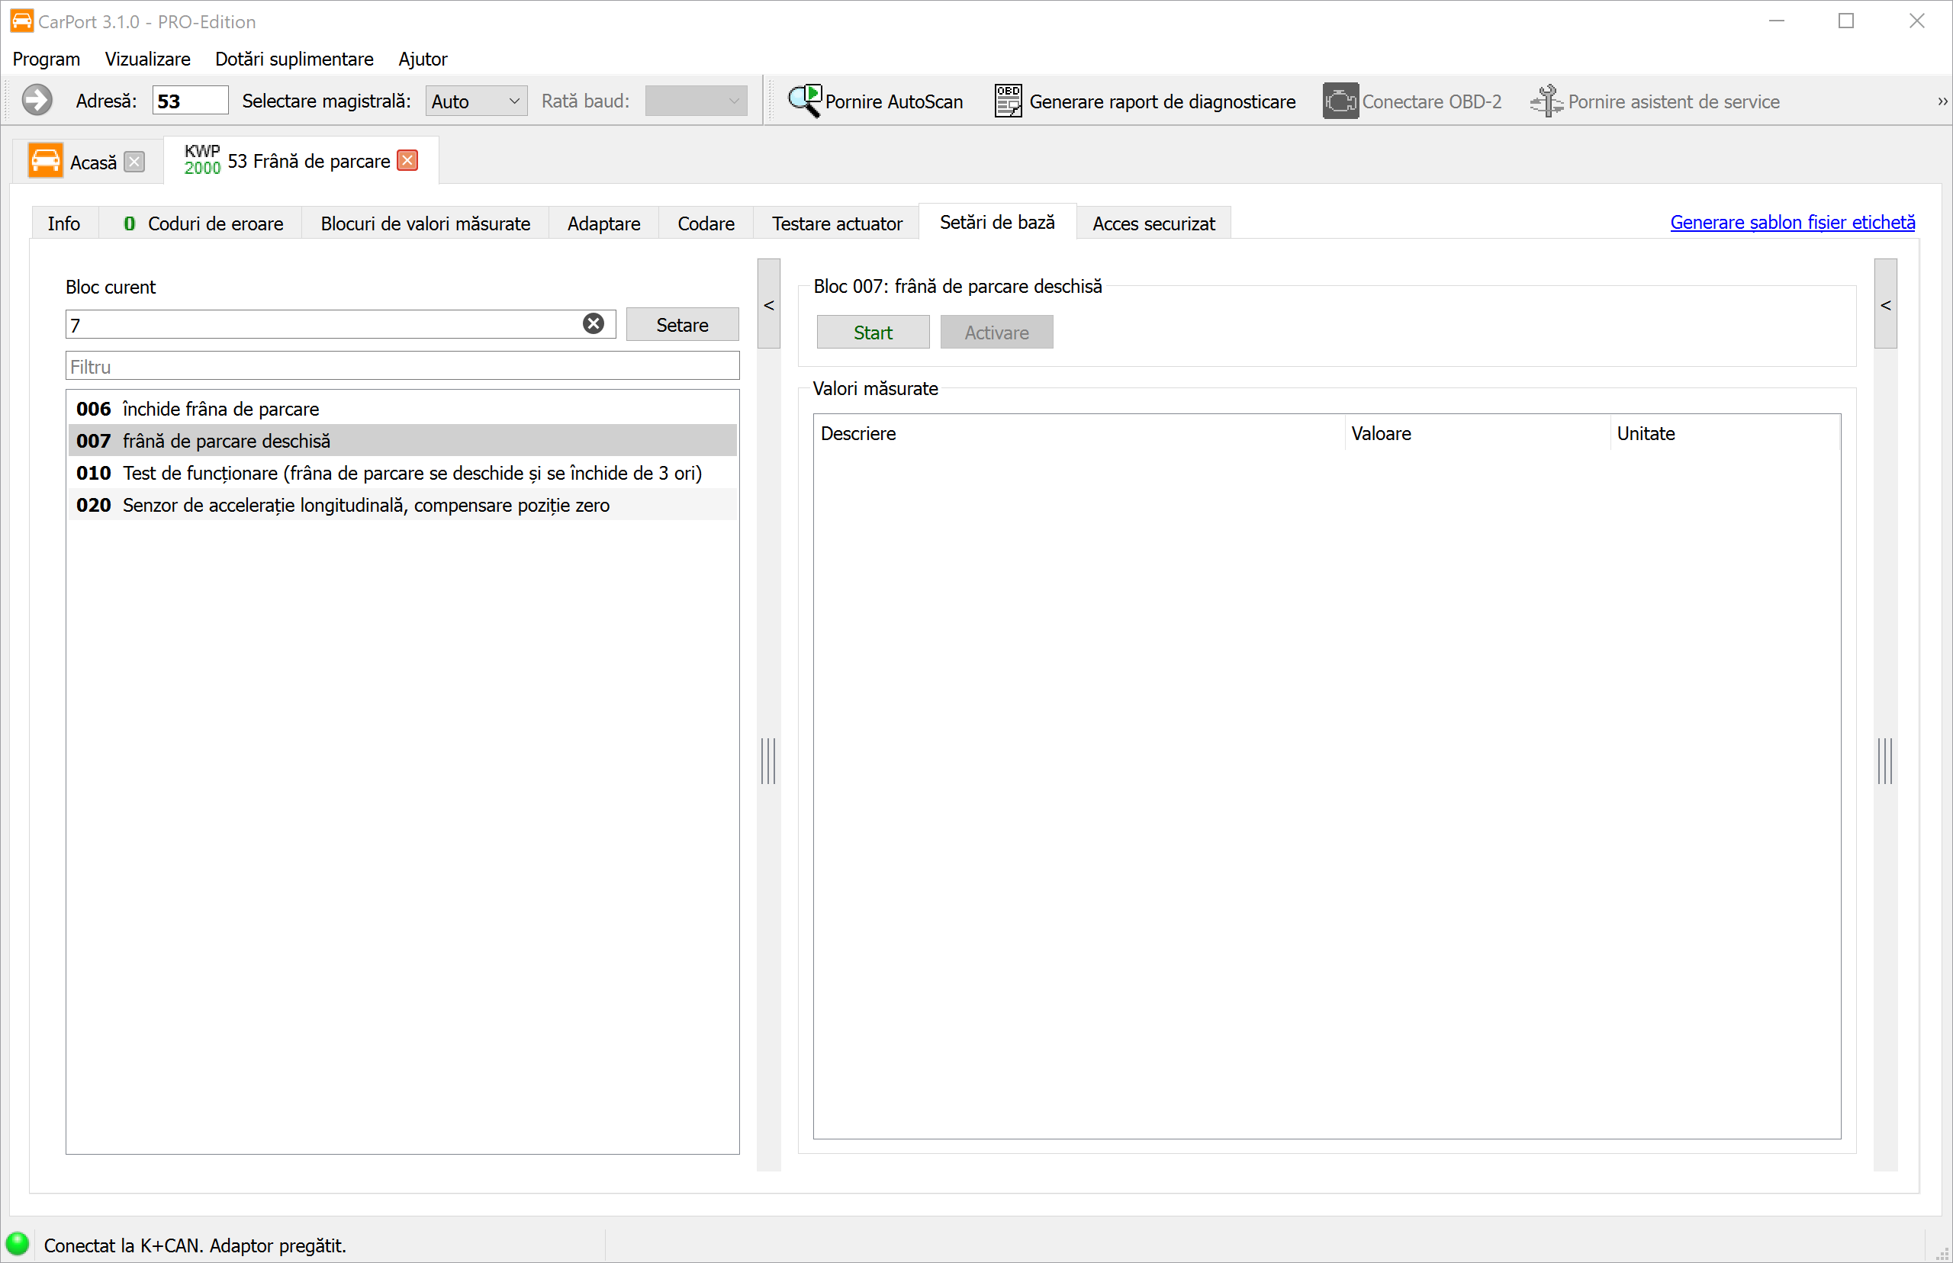The image size is (1953, 1263).
Task: Select block 010 Test de funcționare
Action: coord(402,472)
